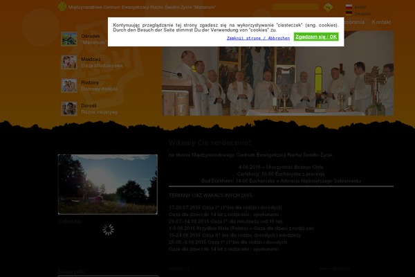The height and width of the screenshot is (277, 415).
Task: Click the sunset field photo in sidebar
Action: pos(108,184)
